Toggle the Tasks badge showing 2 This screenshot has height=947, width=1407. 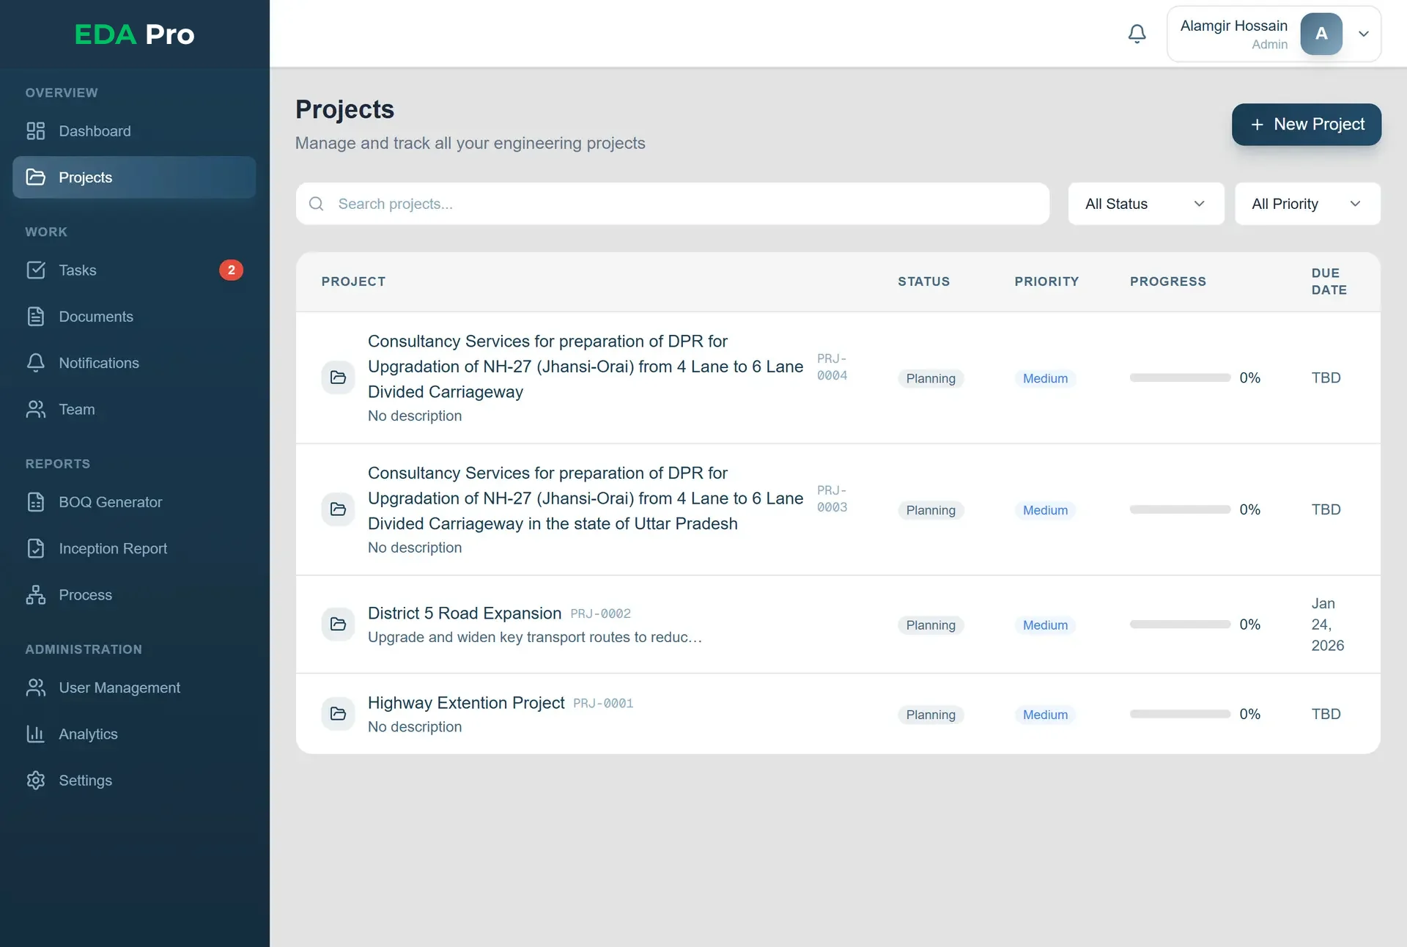click(232, 270)
